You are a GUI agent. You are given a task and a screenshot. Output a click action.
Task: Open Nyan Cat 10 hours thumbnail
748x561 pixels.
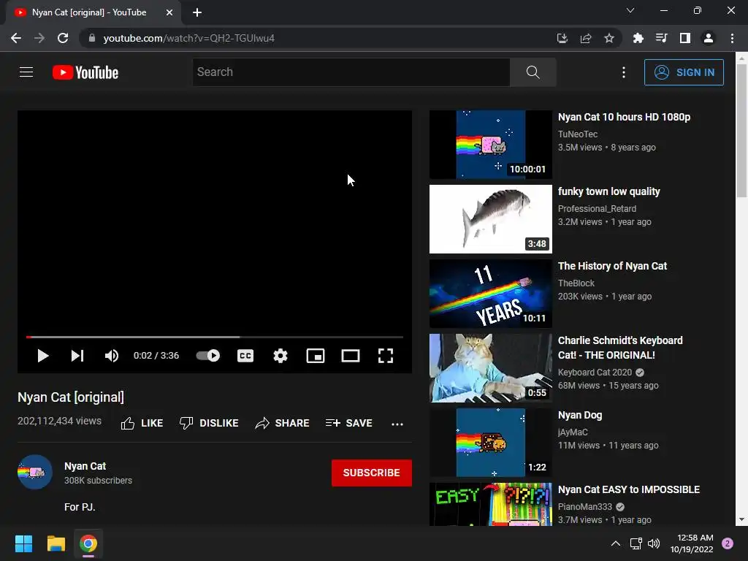(x=490, y=145)
